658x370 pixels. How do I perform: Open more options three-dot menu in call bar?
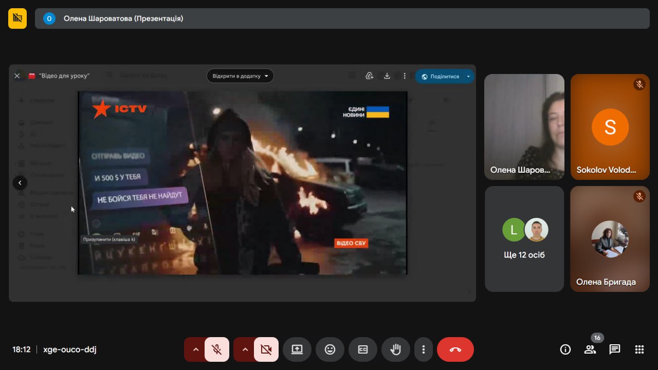click(x=424, y=349)
